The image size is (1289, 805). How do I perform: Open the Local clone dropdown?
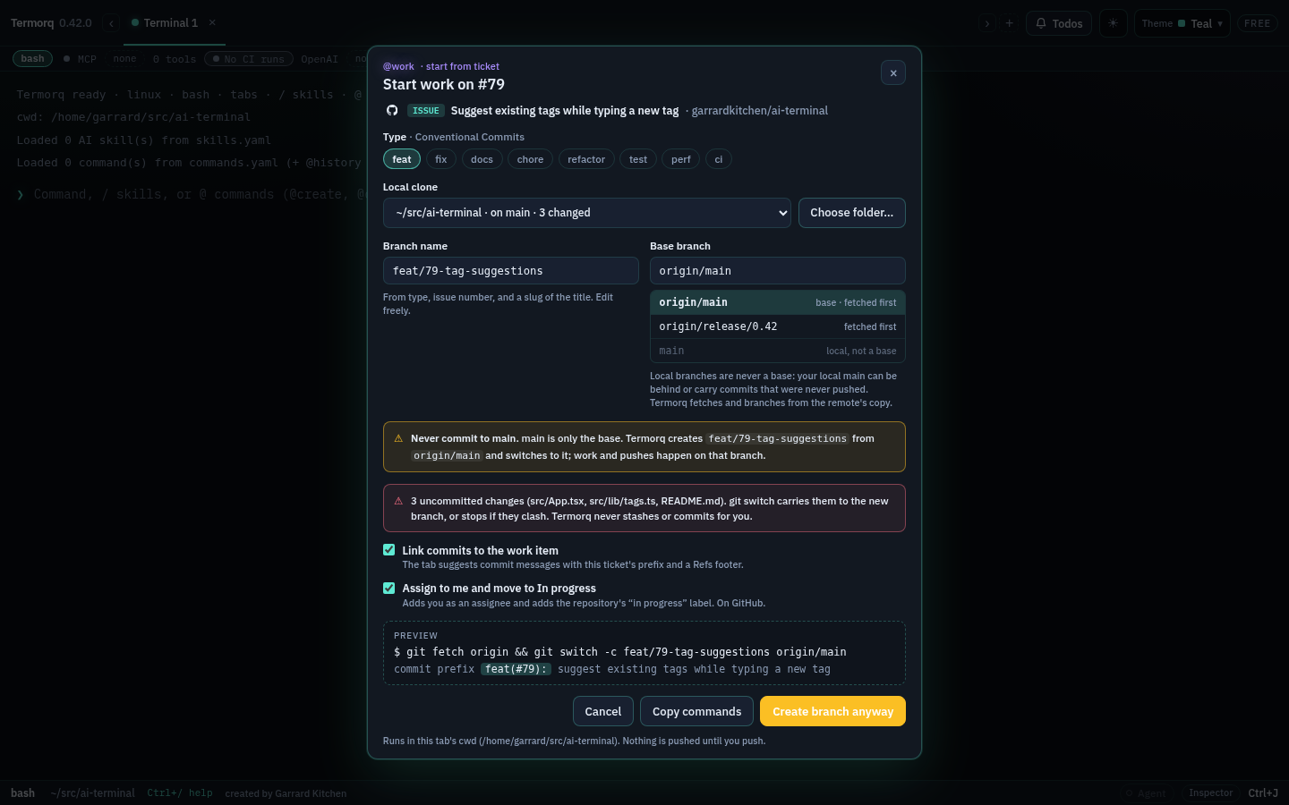(587, 213)
